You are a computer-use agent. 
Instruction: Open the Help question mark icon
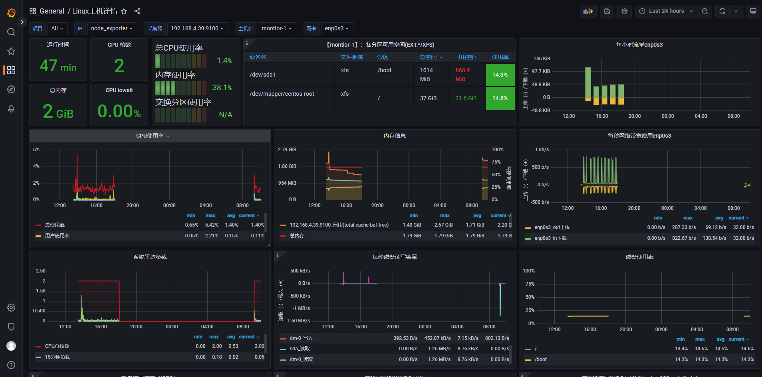pyautogui.click(x=11, y=365)
